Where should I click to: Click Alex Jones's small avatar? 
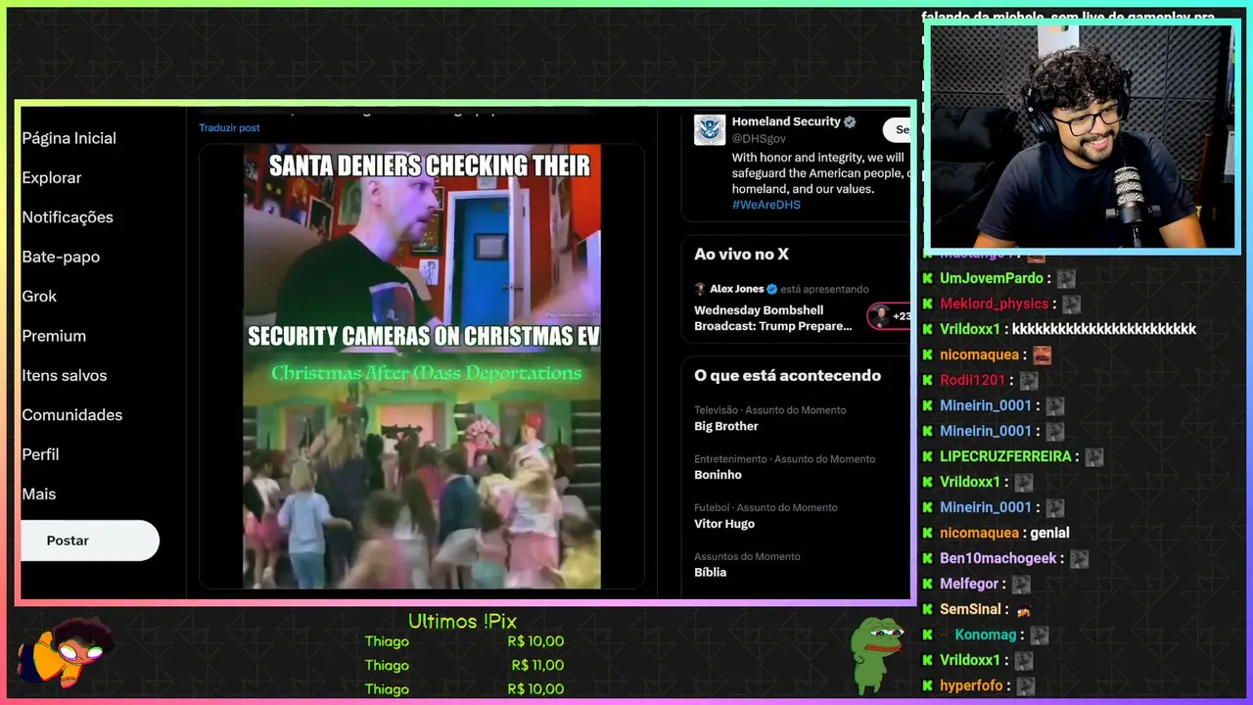point(700,289)
